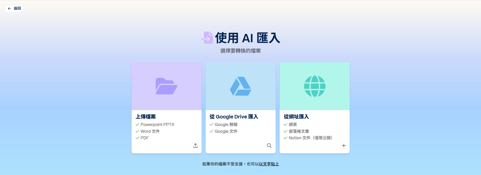Click the Notion 文件（僅限公開）list item

pyautogui.click(x=311, y=138)
